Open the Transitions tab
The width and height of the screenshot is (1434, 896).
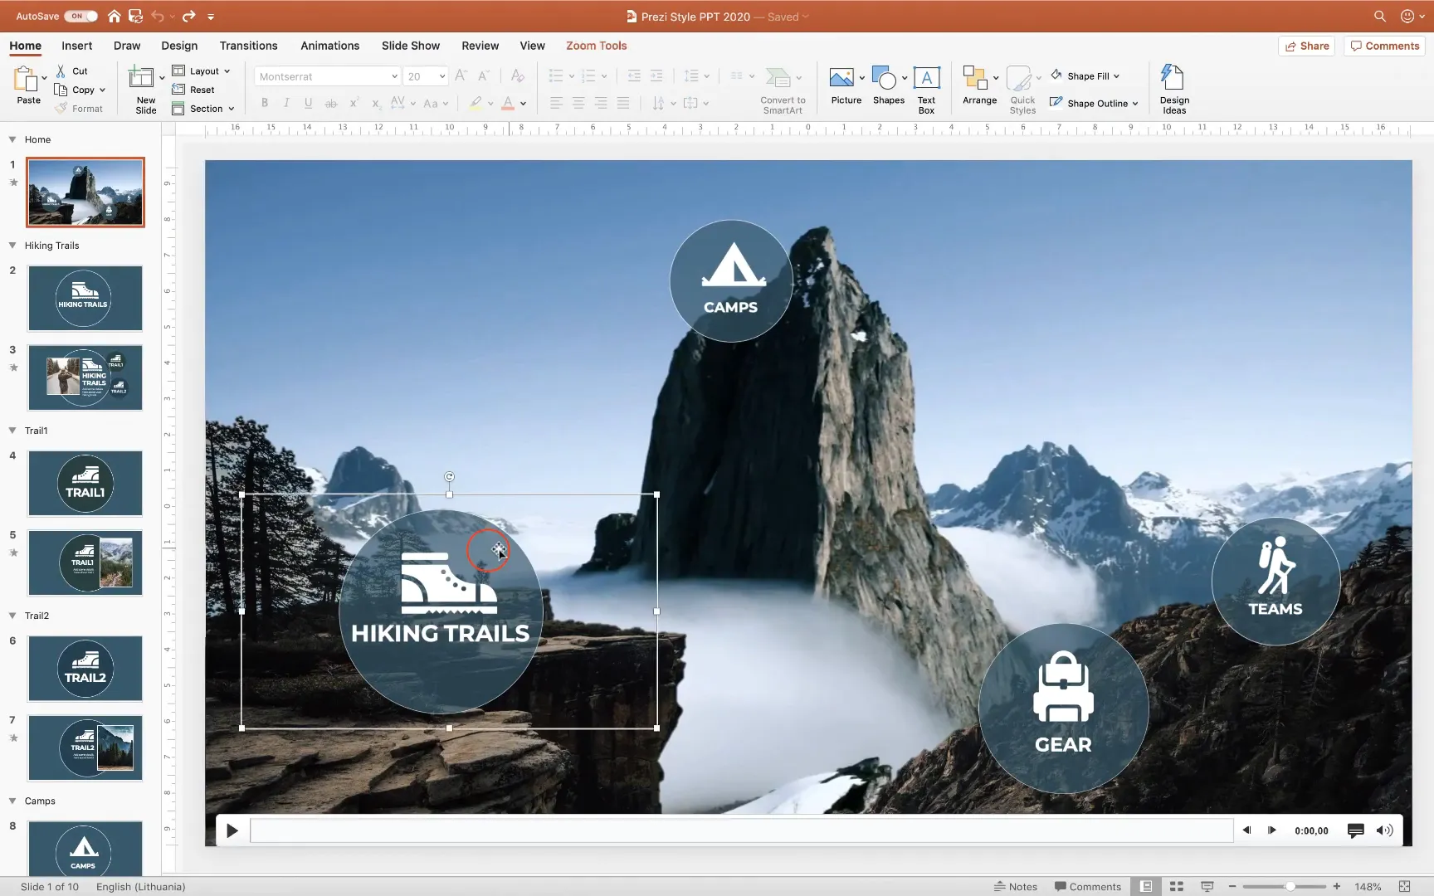click(248, 46)
